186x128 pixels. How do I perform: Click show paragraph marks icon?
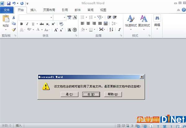pos(119,30)
